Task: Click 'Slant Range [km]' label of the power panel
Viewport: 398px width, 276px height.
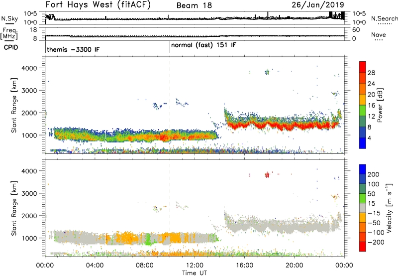Action: pyautogui.click(x=14, y=105)
